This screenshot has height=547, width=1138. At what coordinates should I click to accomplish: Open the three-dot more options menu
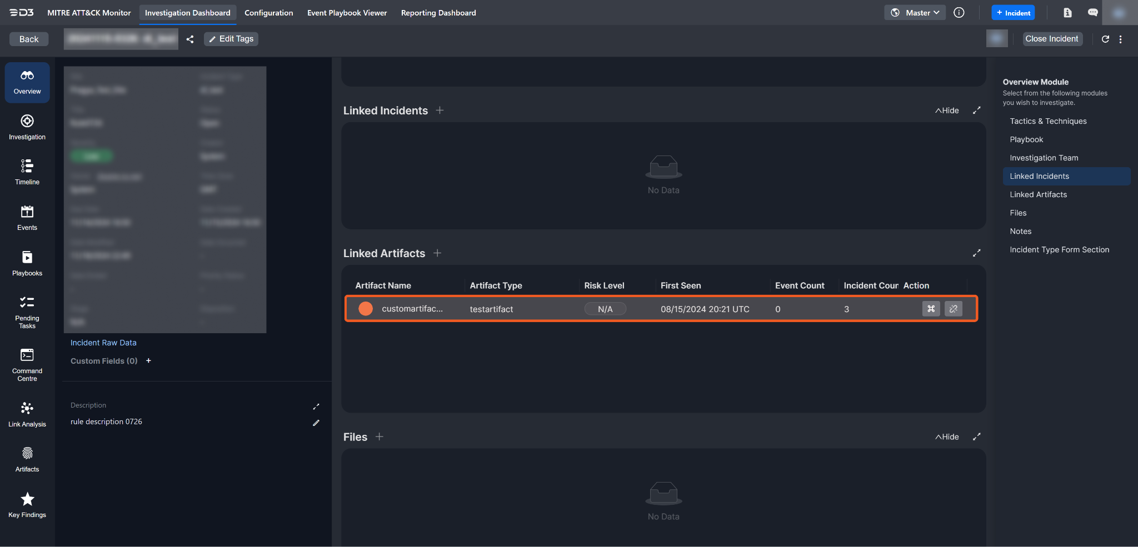(x=1120, y=39)
